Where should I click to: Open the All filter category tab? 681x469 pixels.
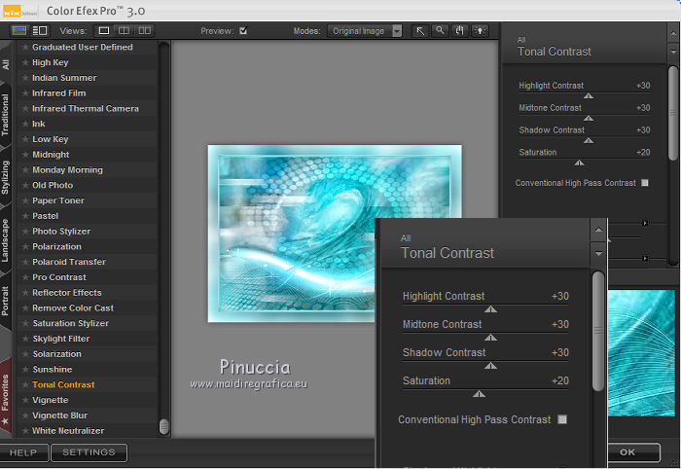click(6, 64)
